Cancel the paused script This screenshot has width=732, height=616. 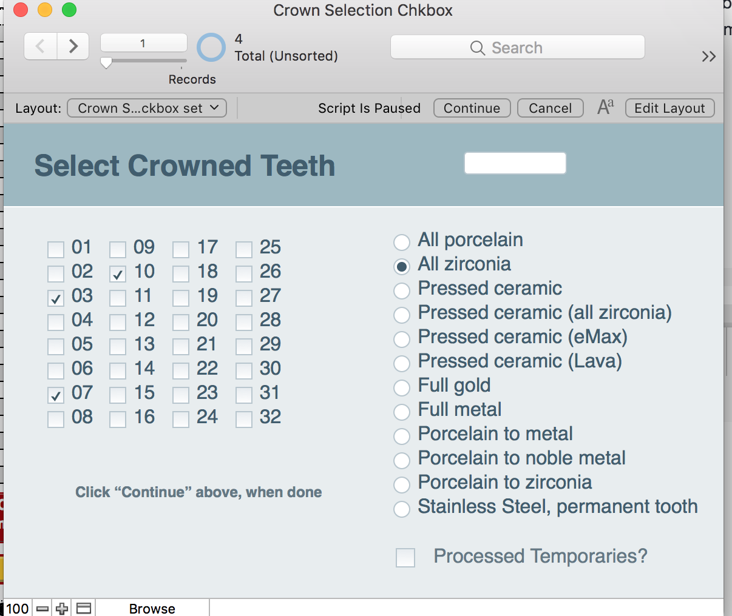pyautogui.click(x=551, y=108)
